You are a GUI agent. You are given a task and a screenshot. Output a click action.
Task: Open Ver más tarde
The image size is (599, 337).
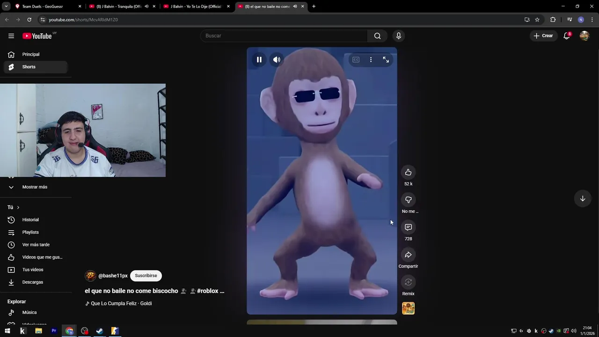point(36,245)
